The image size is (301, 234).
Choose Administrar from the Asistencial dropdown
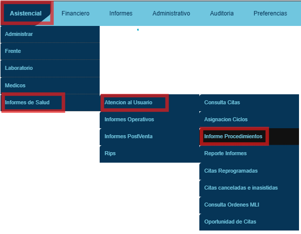click(x=19, y=34)
